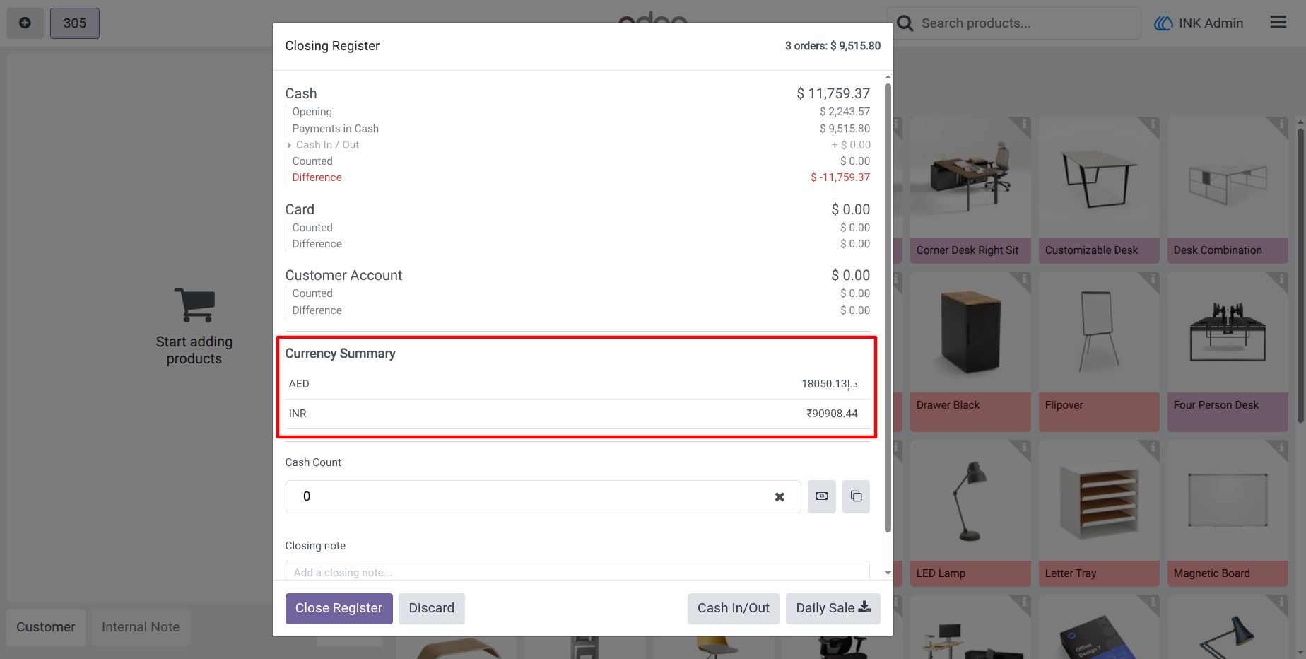Click info icon on Letter Tray product
Screen dimensions: 1306x659
[1153, 448]
